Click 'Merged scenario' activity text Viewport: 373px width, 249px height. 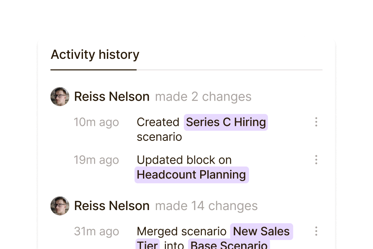tap(182, 232)
